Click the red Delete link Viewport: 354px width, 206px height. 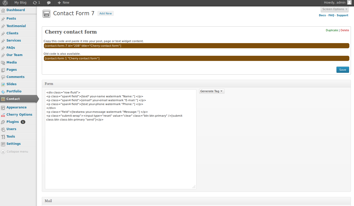(345, 30)
